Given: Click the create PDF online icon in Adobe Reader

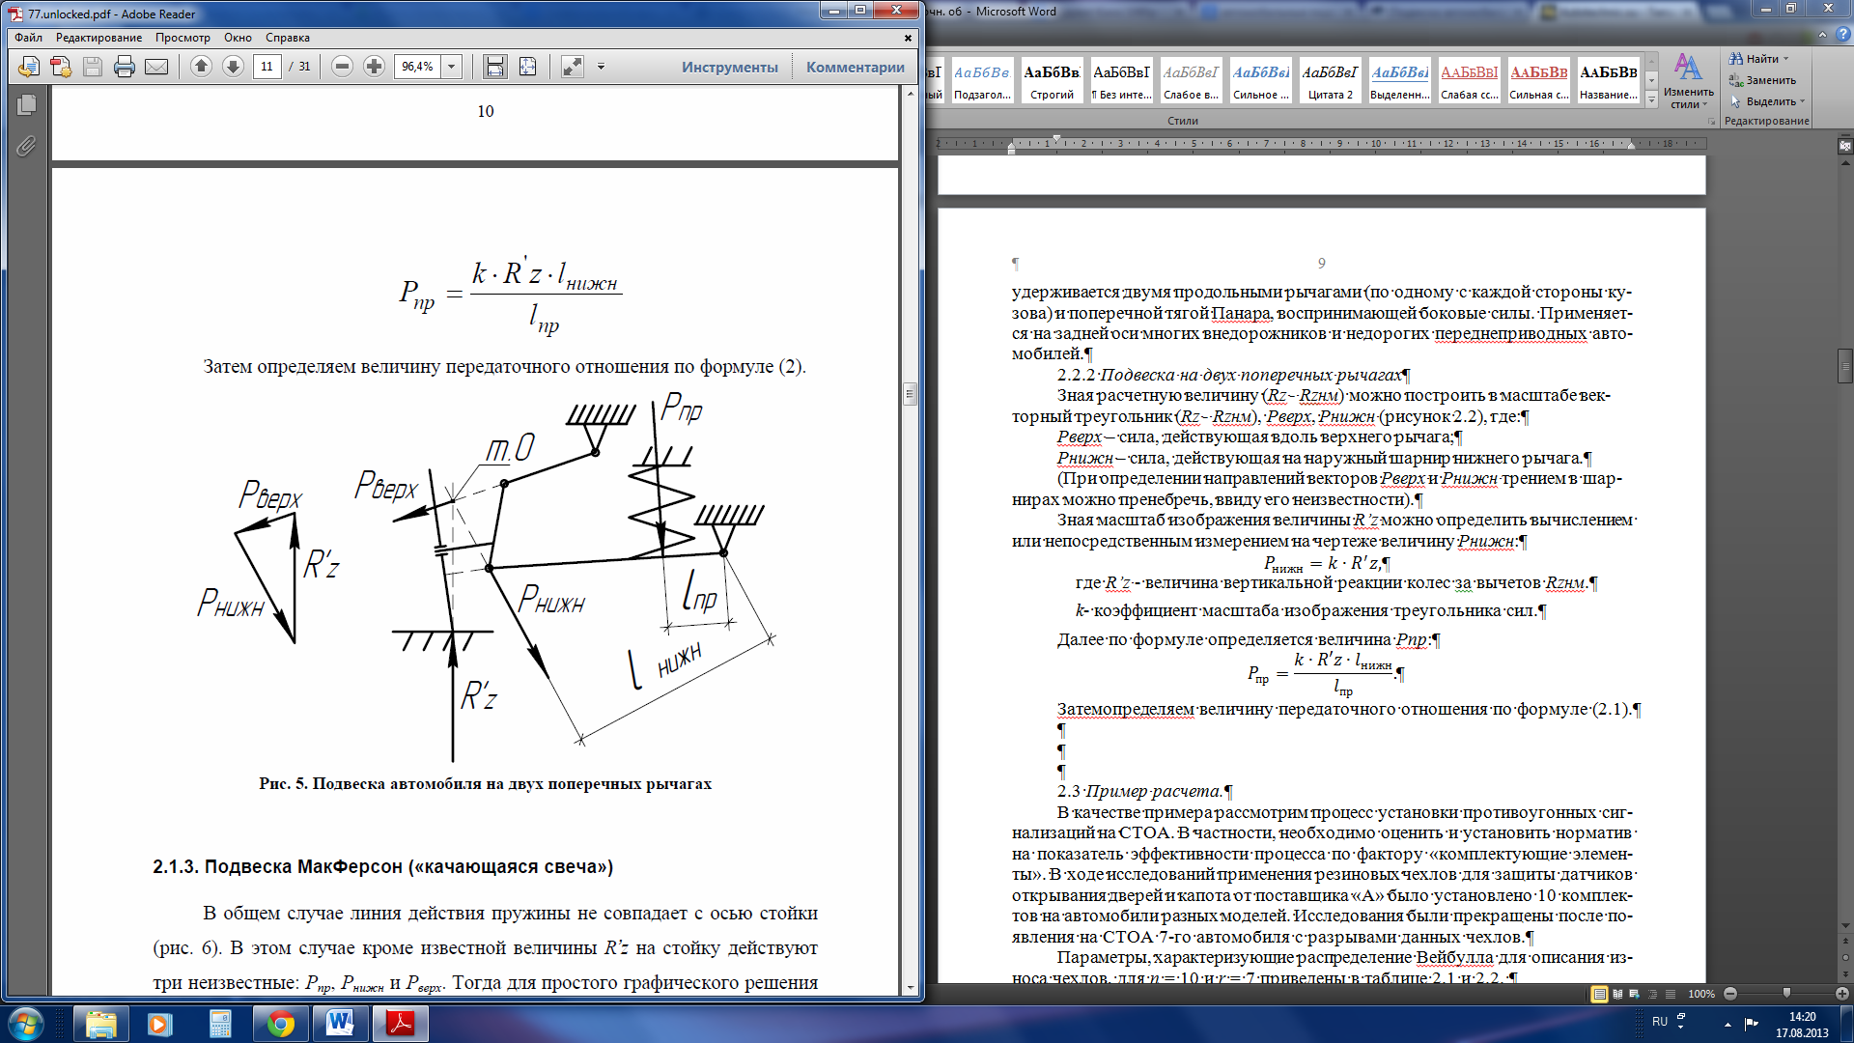Looking at the screenshot, I should tap(60, 67).
